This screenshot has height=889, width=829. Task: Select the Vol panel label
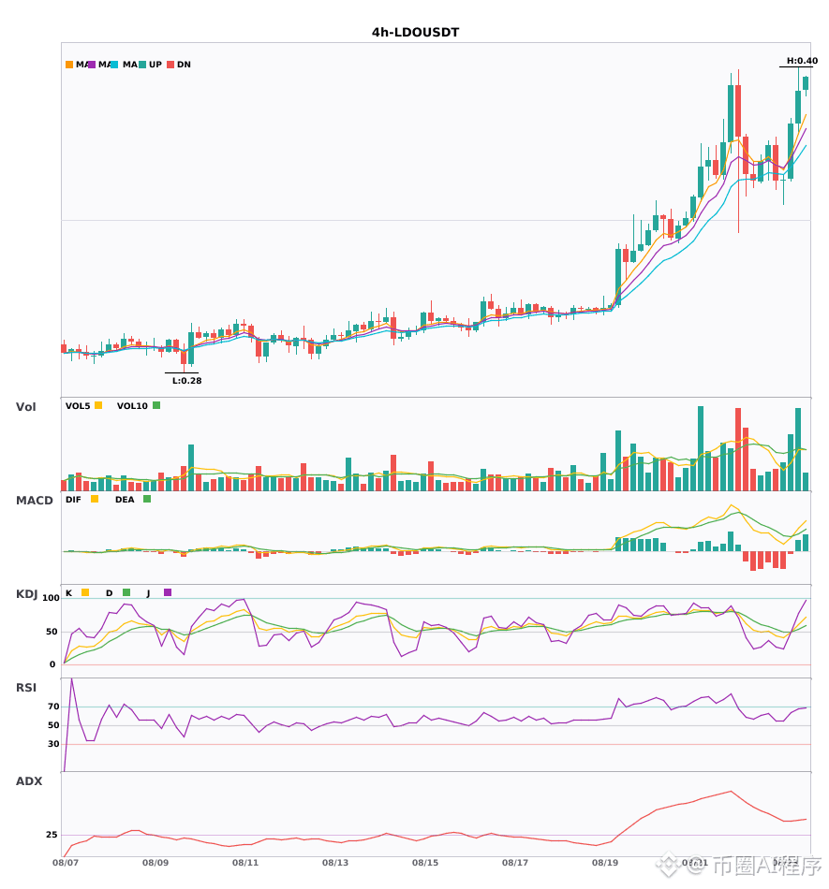pyautogui.click(x=25, y=406)
